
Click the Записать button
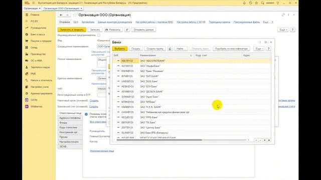[95, 30]
